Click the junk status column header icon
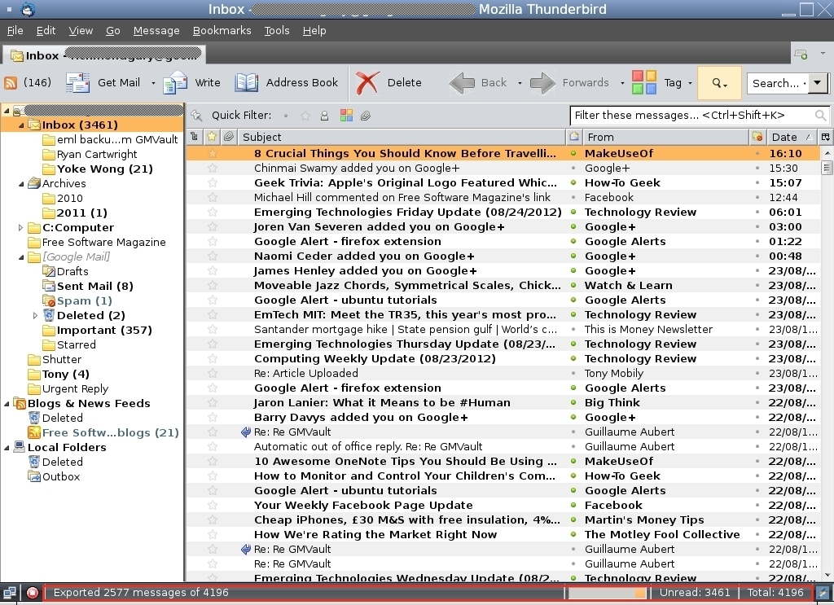 click(757, 137)
